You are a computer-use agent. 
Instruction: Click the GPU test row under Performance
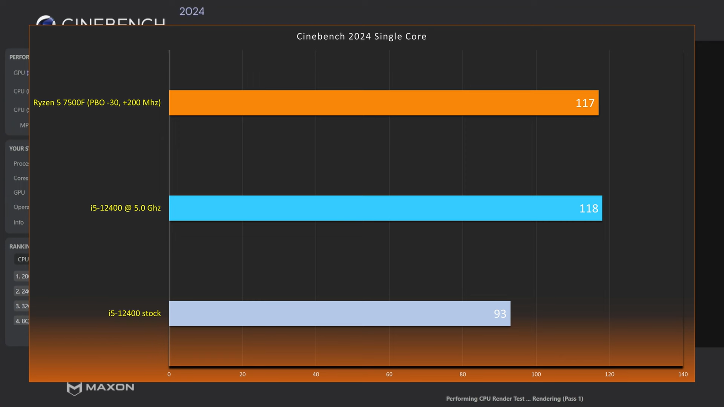[x=20, y=73]
